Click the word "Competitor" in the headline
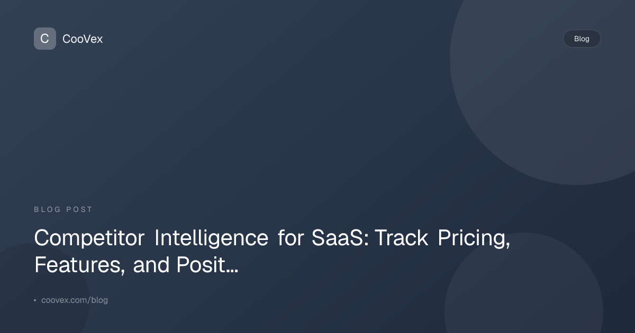Viewport: 635px width, 333px height. tap(89, 238)
